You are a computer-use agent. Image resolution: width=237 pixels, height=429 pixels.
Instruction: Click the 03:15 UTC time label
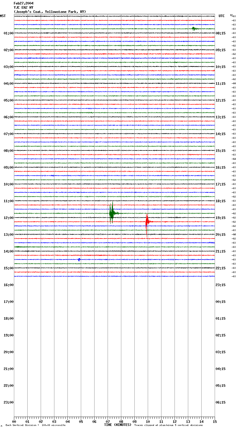pos(221,352)
